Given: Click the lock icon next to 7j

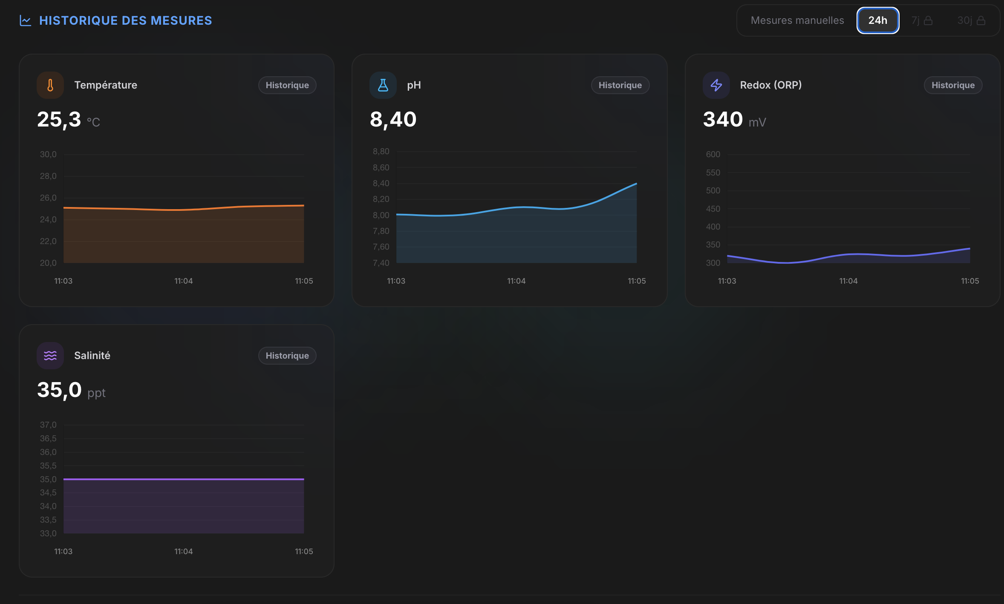Looking at the screenshot, I should tap(928, 20).
